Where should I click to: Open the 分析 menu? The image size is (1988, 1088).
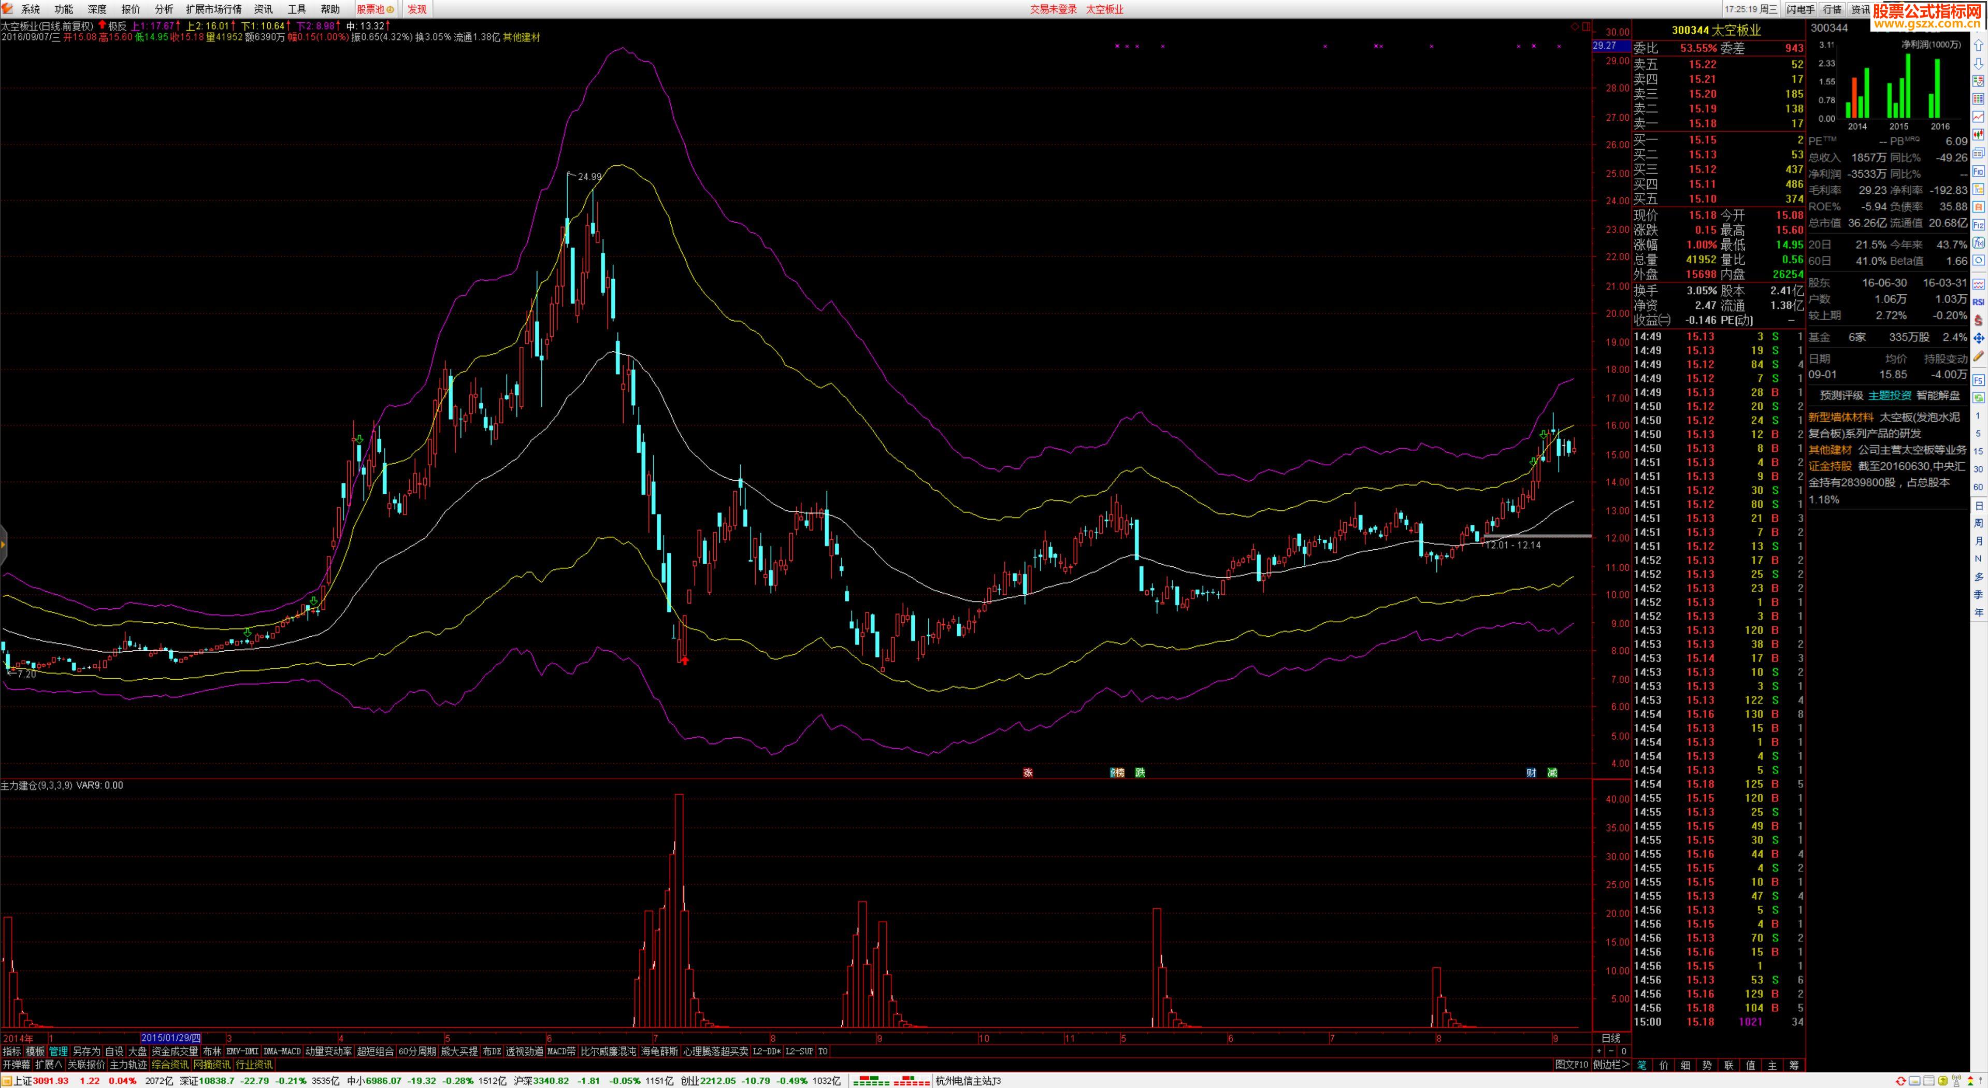pos(164,9)
